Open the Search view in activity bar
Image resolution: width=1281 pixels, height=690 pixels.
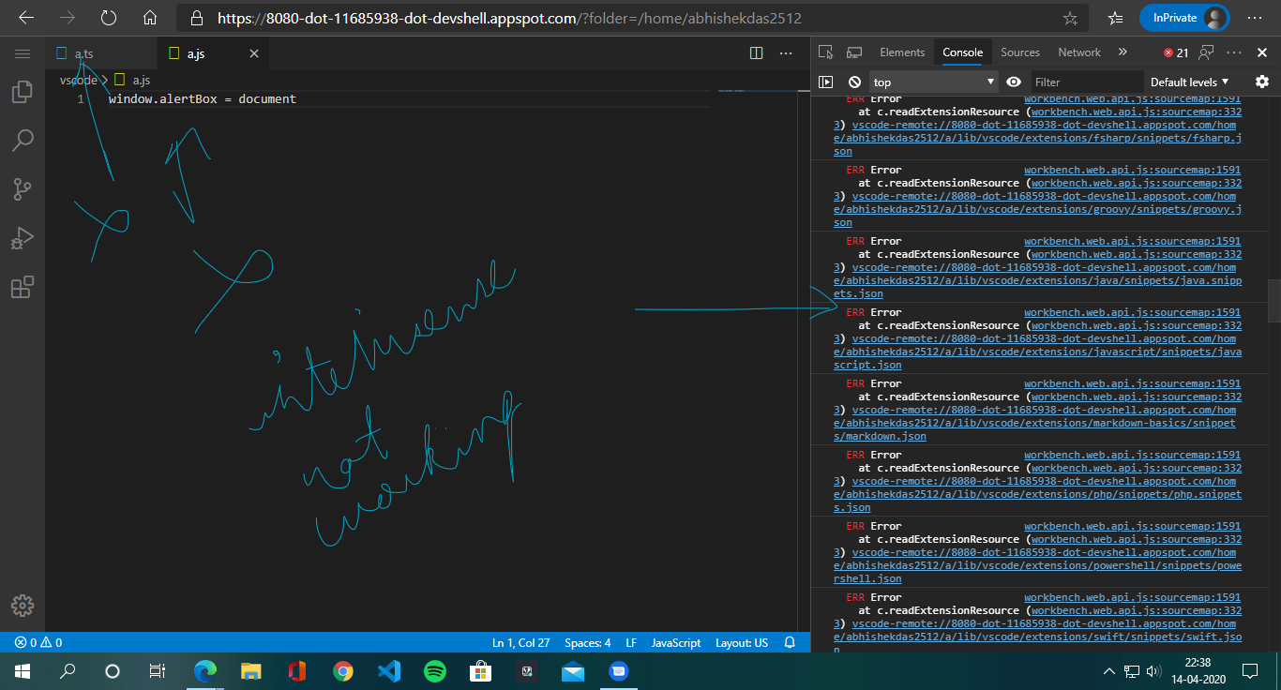pyautogui.click(x=23, y=141)
